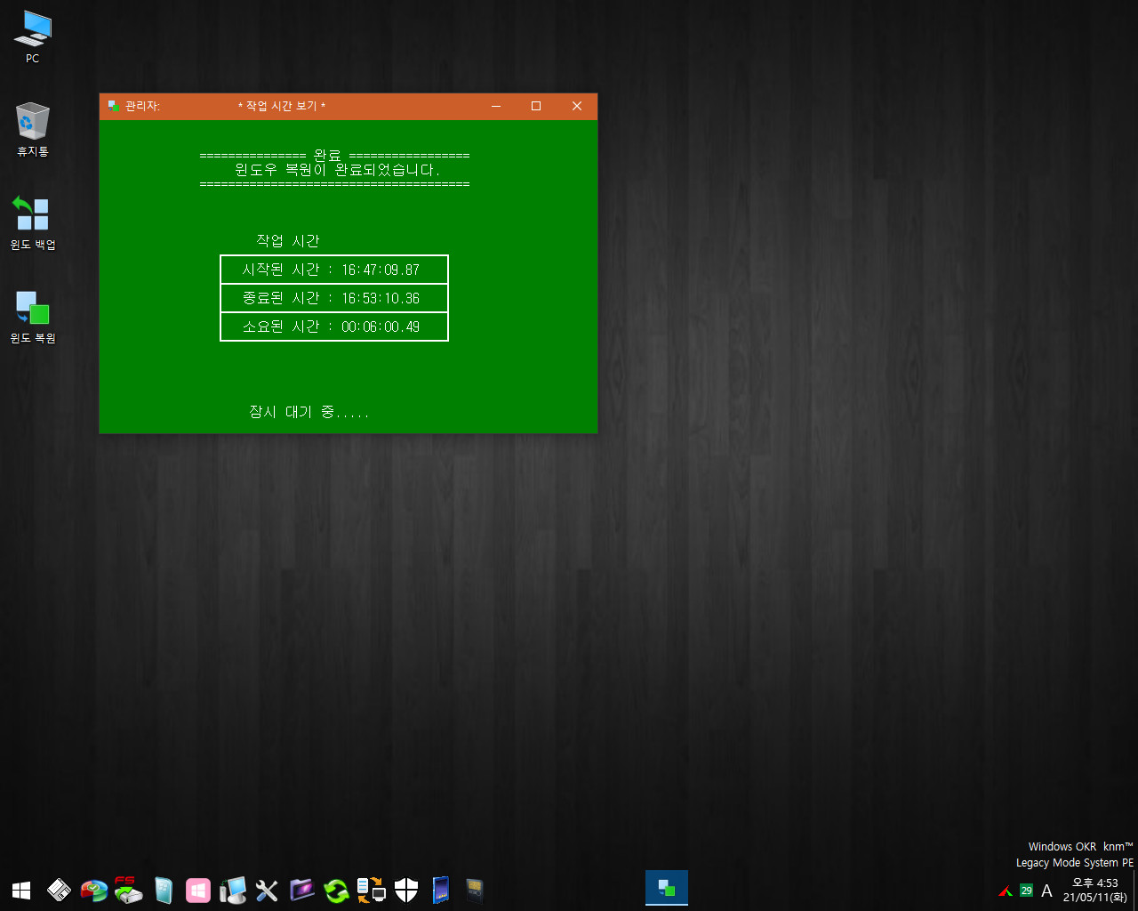Open the PC desktop icon

(33, 36)
